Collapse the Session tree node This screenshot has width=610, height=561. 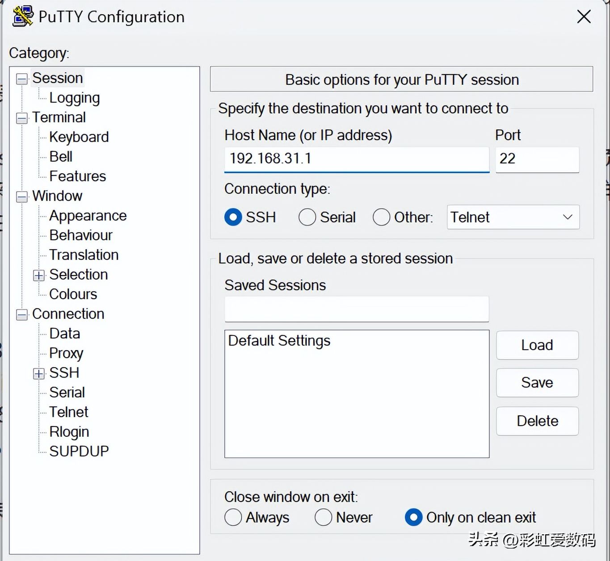[x=22, y=79]
